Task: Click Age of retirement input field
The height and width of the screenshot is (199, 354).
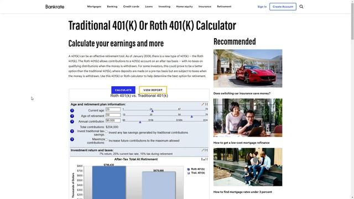Action: (113, 115)
